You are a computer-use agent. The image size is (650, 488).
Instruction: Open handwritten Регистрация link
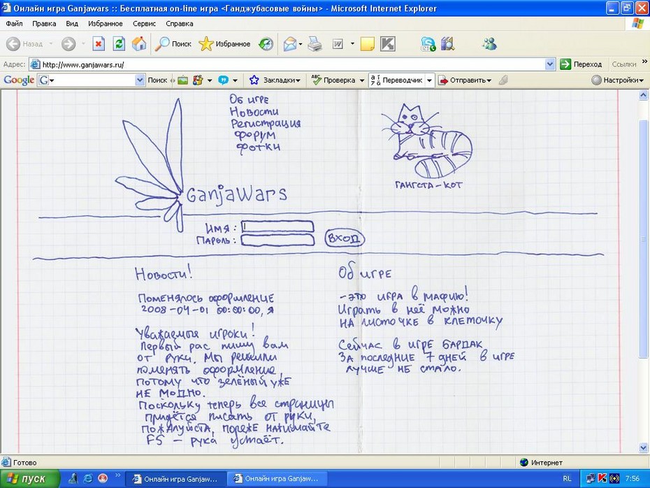[266, 124]
